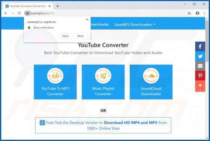This screenshot has height=141, width=210.
Task: Share the page on Facebook
Action: pos(200,46)
